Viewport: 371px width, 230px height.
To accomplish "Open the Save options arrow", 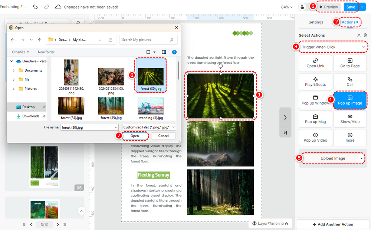I will 362,7.
